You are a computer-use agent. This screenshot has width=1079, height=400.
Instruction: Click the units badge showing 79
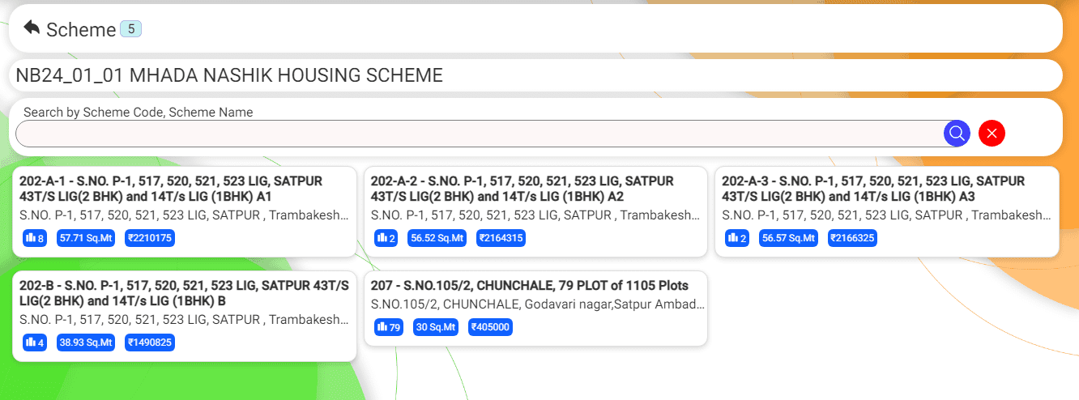click(389, 327)
